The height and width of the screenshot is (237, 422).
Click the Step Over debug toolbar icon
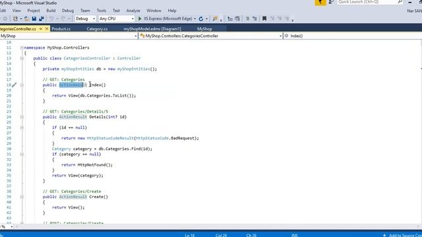(x=237, y=18)
